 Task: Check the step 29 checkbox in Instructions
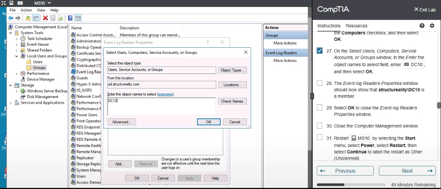[x=319, y=107]
